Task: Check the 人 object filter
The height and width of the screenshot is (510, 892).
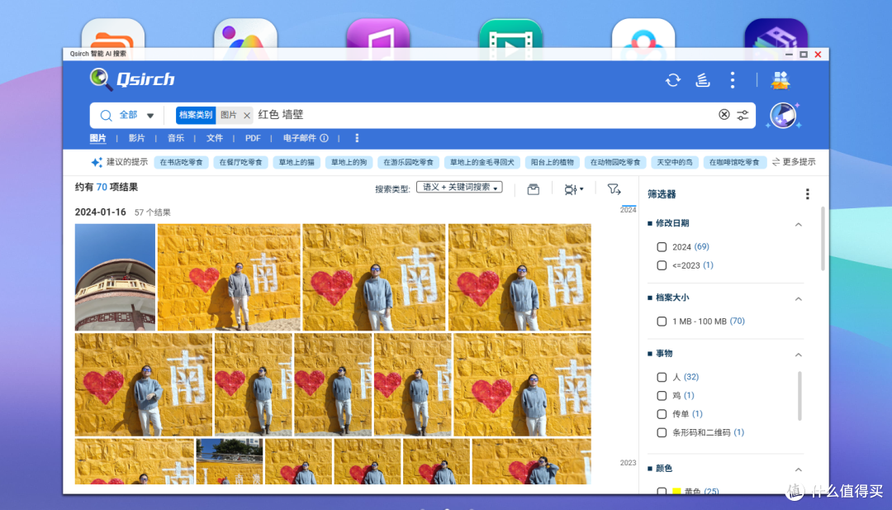Action: click(x=662, y=378)
